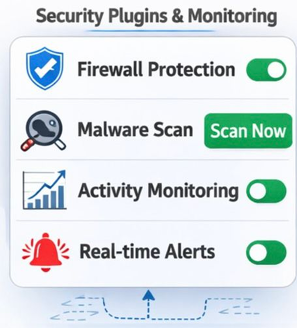Click the Real-time Alerts label
The image size is (297, 328).
point(147,252)
